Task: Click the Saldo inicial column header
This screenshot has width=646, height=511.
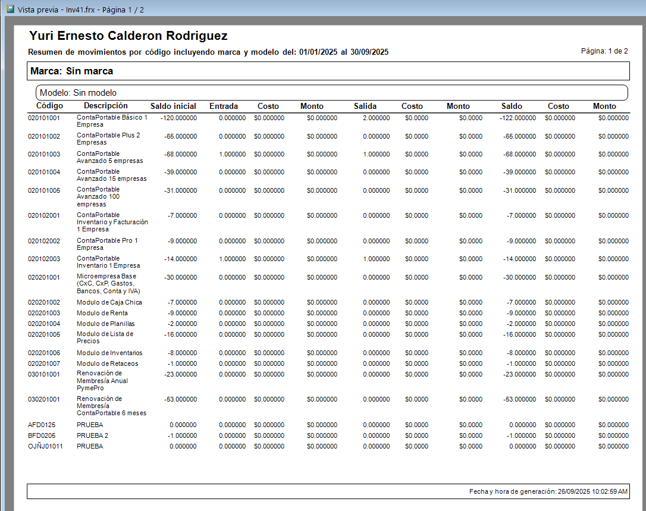Action: [x=173, y=106]
